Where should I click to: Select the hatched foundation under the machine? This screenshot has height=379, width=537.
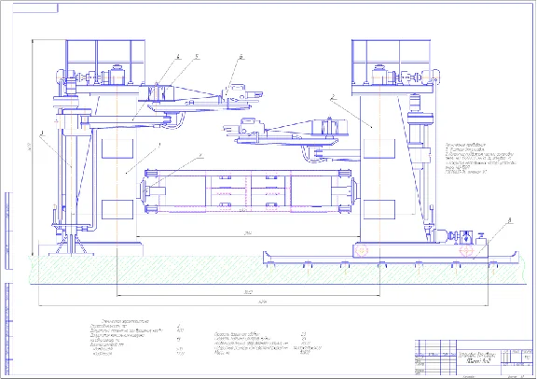tap(278, 270)
